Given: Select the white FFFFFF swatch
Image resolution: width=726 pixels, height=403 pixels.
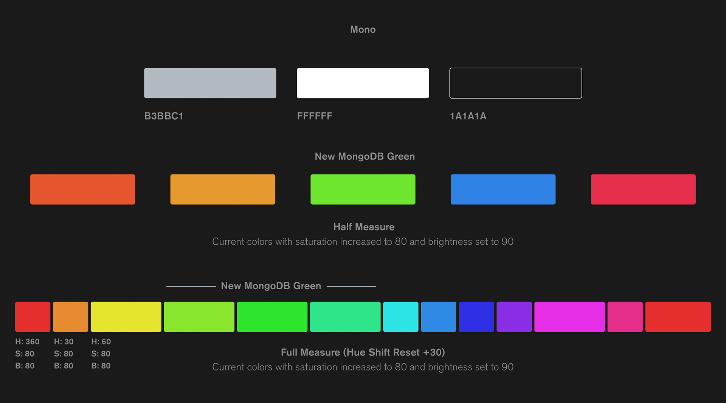Looking at the screenshot, I should pos(363,83).
